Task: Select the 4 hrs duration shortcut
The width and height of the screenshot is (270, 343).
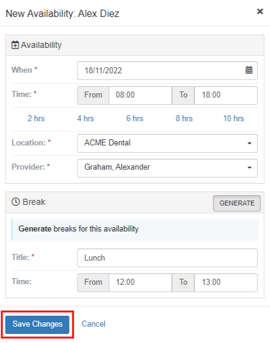Action: point(86,118)
